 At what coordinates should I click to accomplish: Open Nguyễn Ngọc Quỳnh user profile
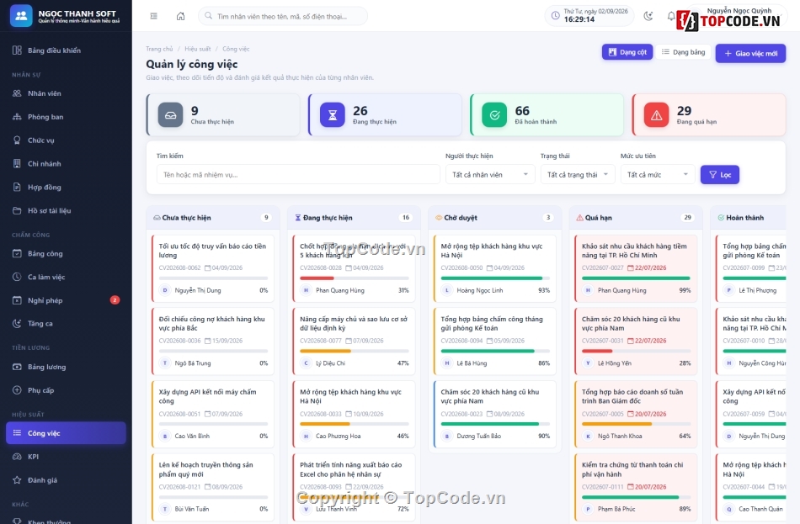736,18
